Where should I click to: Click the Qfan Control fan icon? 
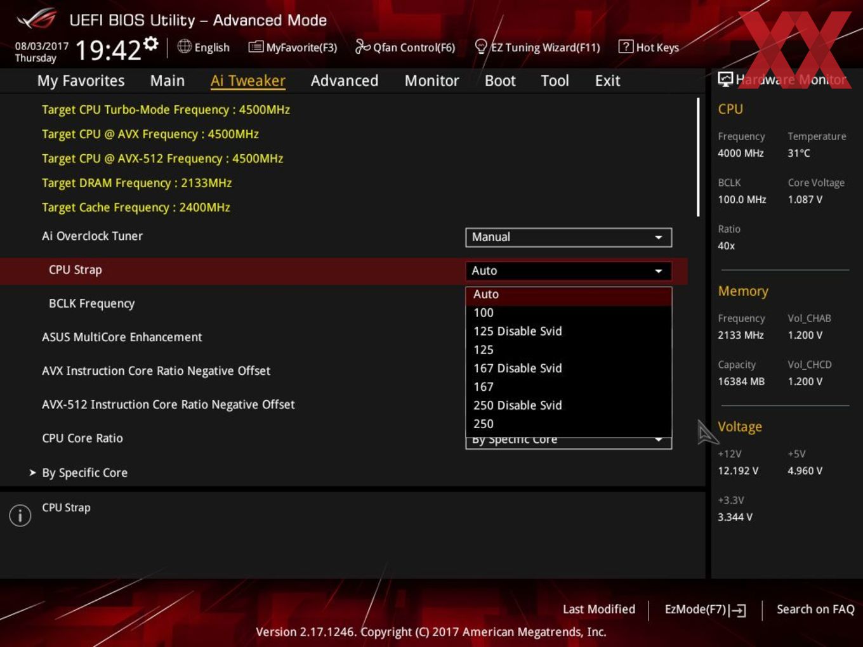tap(362, 46)
